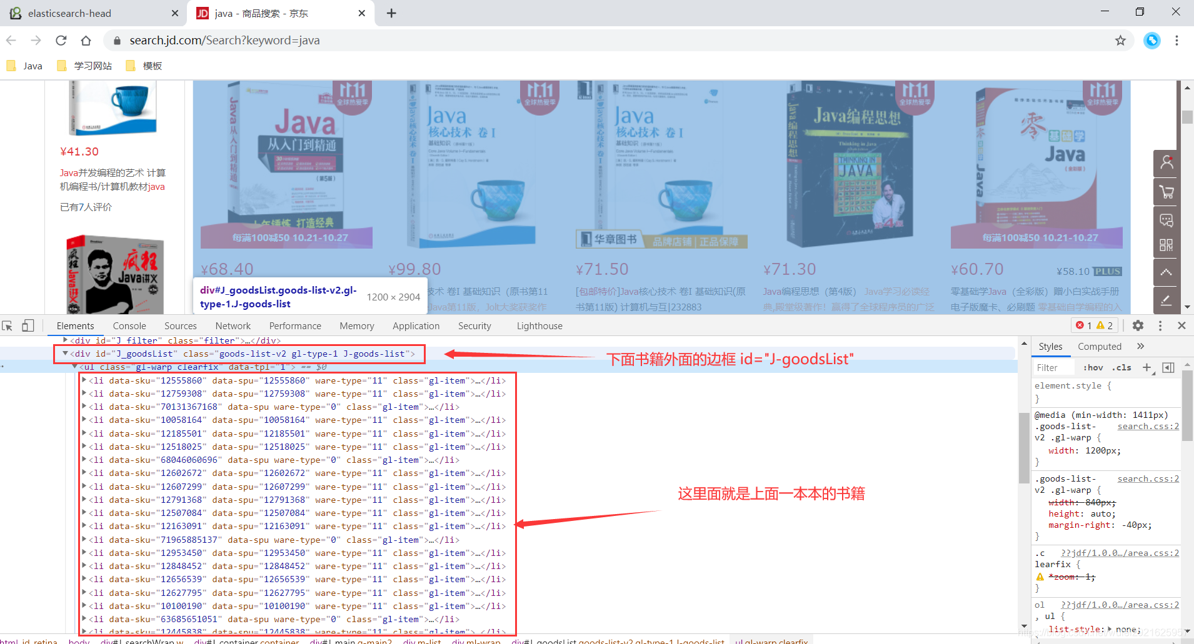
Task: Open the JD sidebar shopping cart icon
Action: tap(1166, 192)
